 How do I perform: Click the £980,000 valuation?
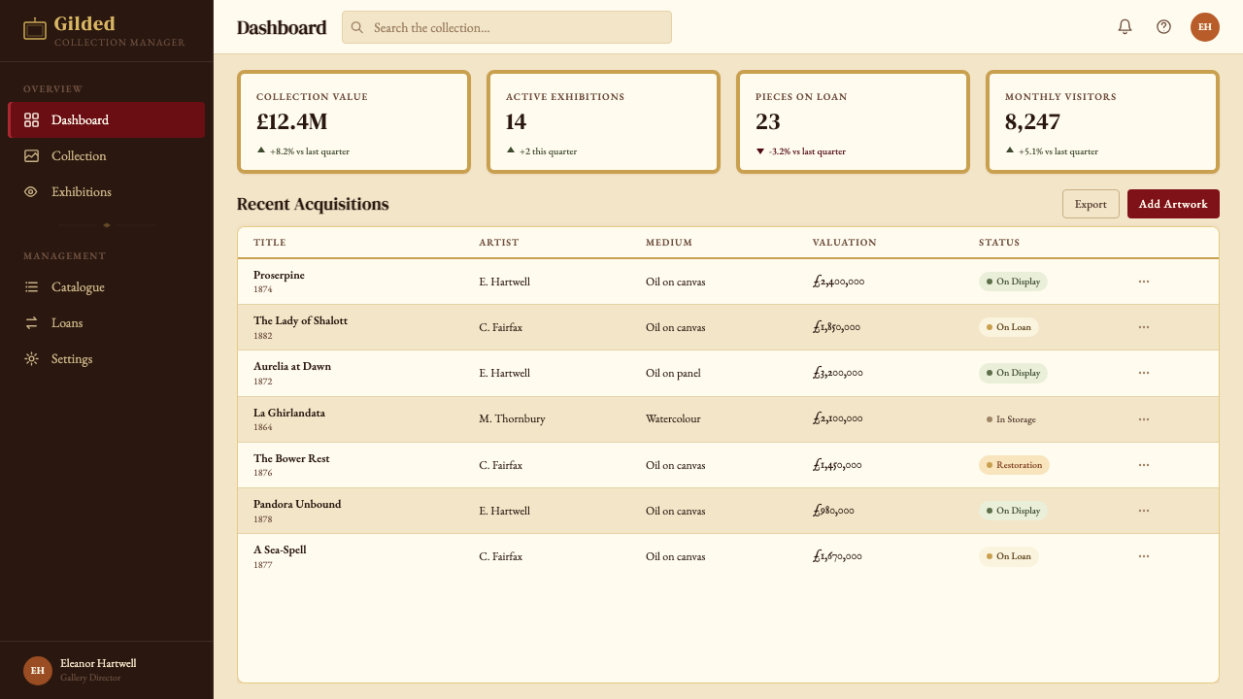click(x=833, y=511)
